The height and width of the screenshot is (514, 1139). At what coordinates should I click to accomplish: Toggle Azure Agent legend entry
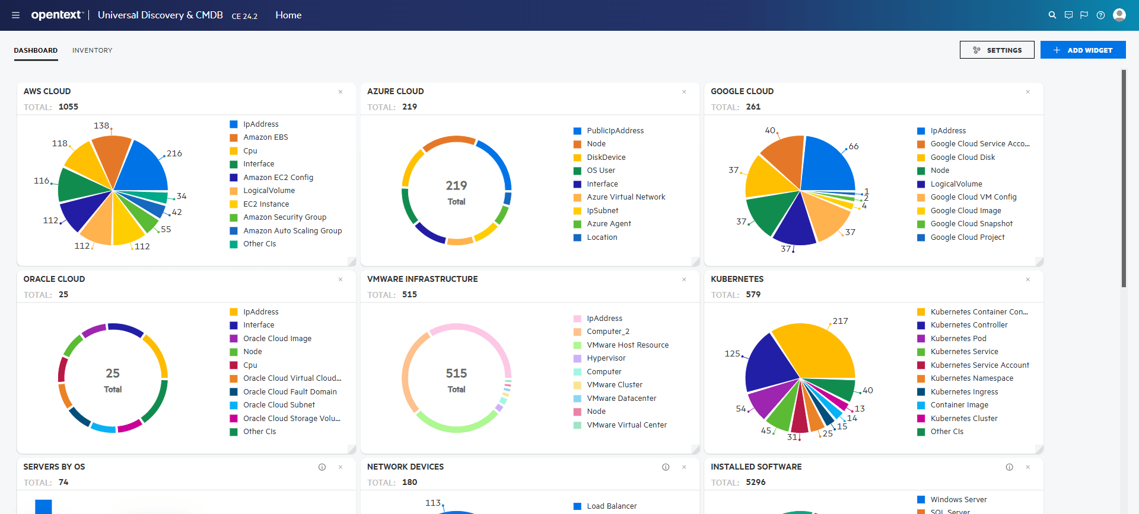tap(602, 224)
